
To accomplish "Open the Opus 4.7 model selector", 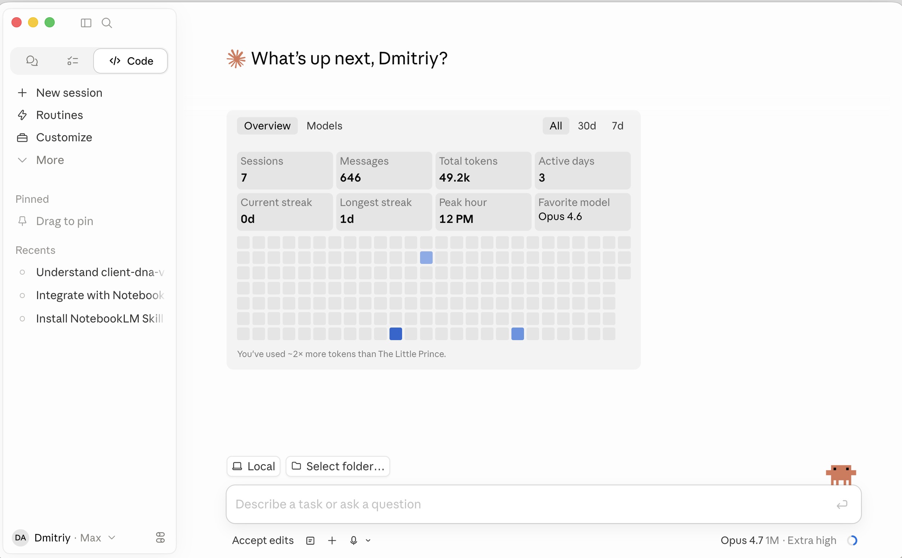I will 778,540.
